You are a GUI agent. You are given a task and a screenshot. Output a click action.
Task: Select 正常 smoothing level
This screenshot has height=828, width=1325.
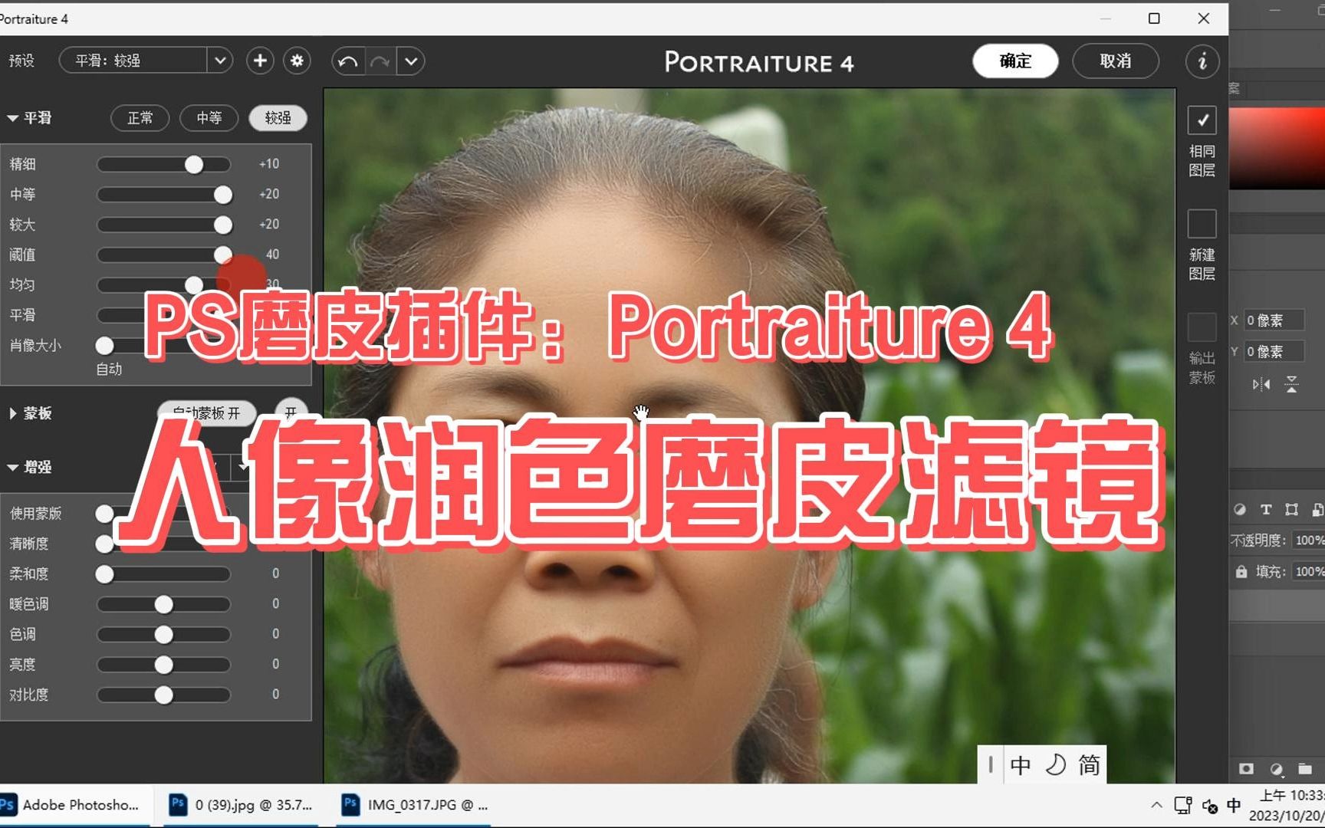tap(140, 118)
